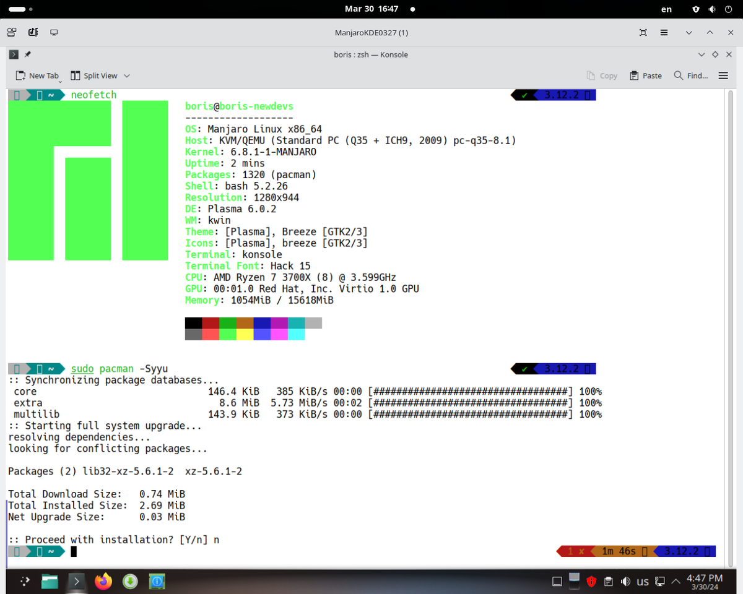Click the Total Download Size line

(97, 494)
